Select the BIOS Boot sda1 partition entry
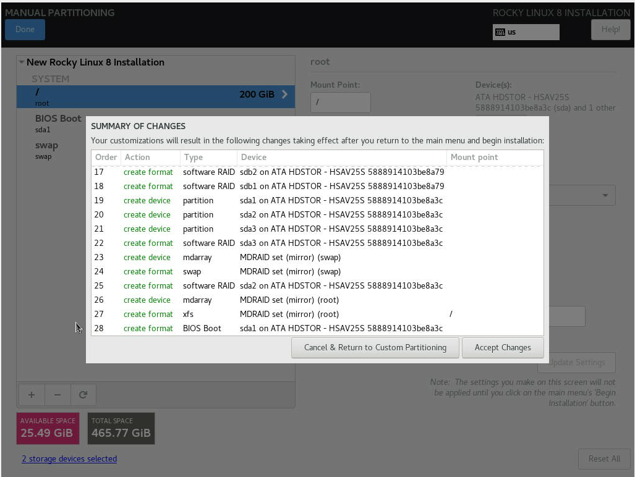 click(x=58, y=124)
